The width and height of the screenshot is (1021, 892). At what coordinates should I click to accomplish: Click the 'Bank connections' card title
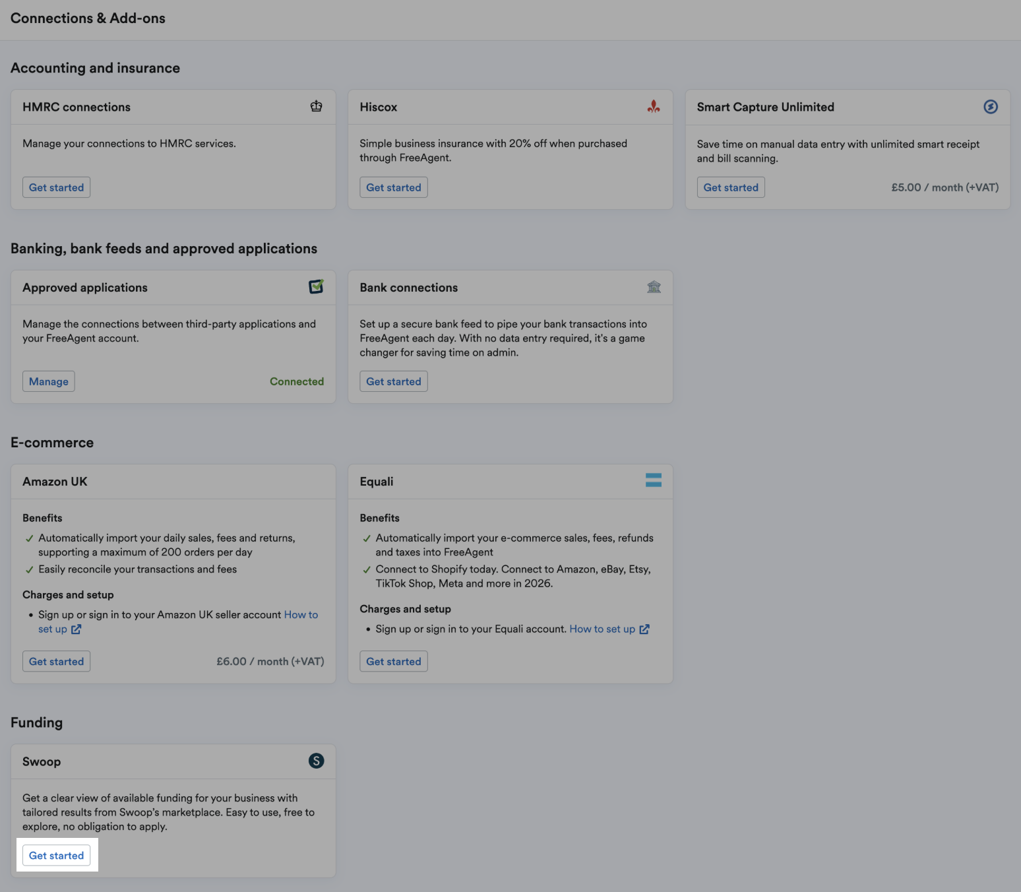click(x=409, y=288)
